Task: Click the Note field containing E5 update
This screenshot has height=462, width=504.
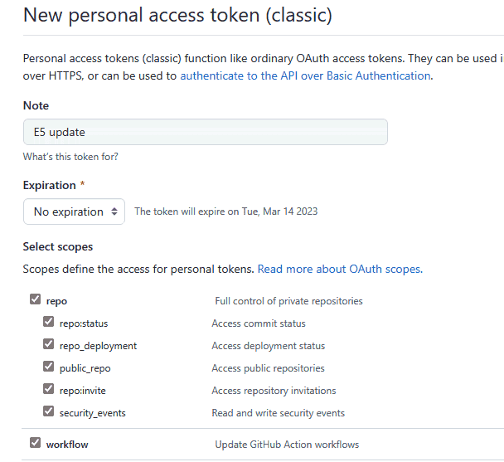Action: coord(205,132)
